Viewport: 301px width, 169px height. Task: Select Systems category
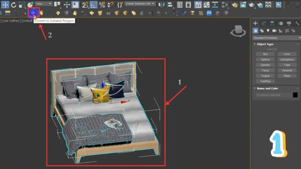293,30
